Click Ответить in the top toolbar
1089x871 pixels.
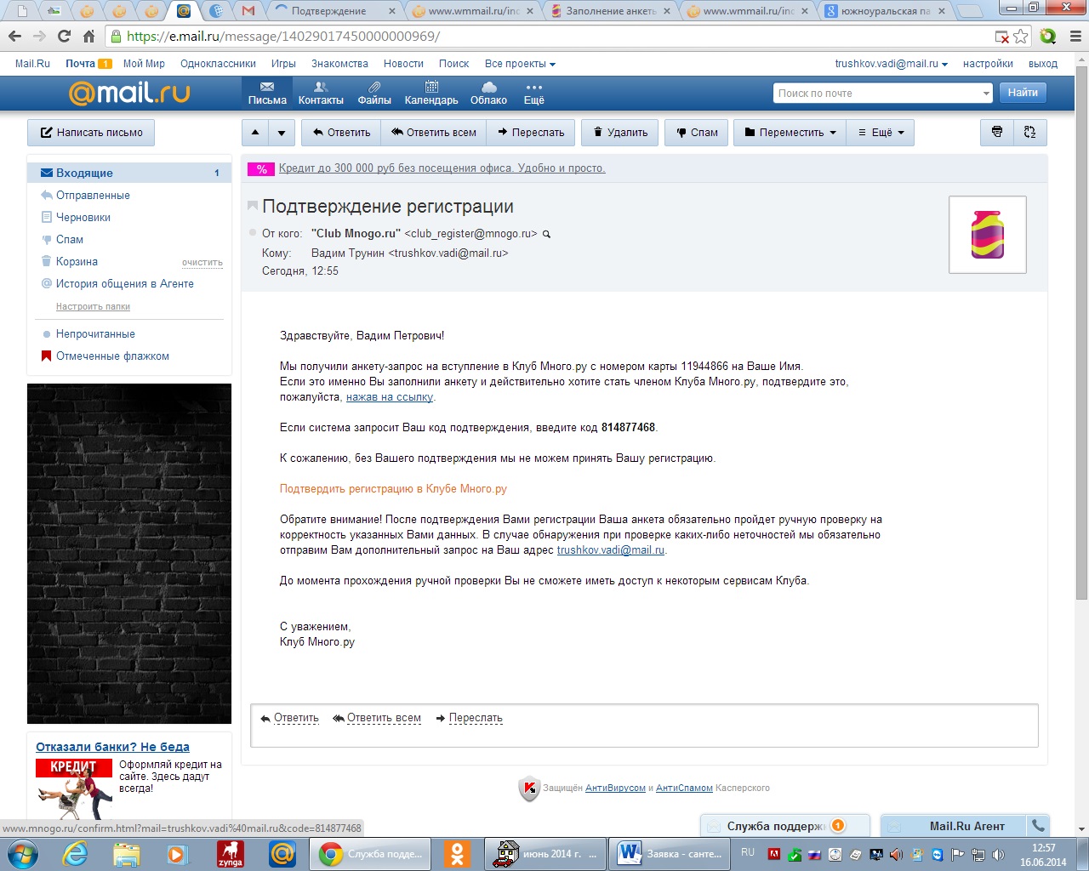341,133
